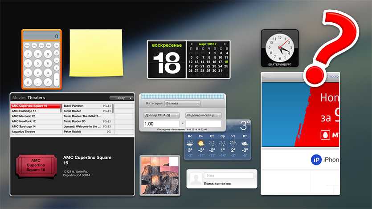372x209 pixels.
Task: Expand the Доллар США source currency dropdown
Action: 162,115
